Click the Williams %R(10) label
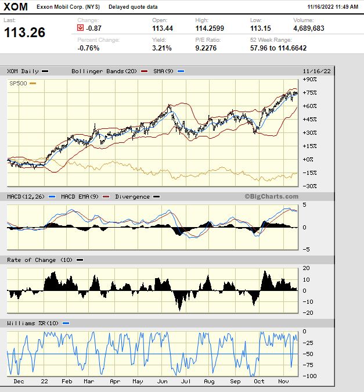Screen dimensions: 364x392 pyautogui.click(x=33, y=323)
